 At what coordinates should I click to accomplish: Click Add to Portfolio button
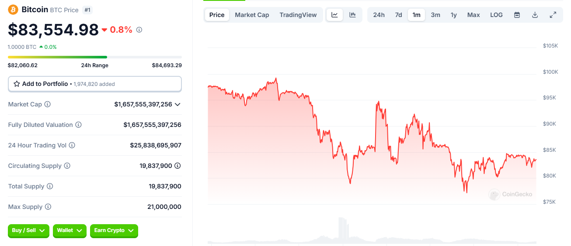[x=94, y=84]
